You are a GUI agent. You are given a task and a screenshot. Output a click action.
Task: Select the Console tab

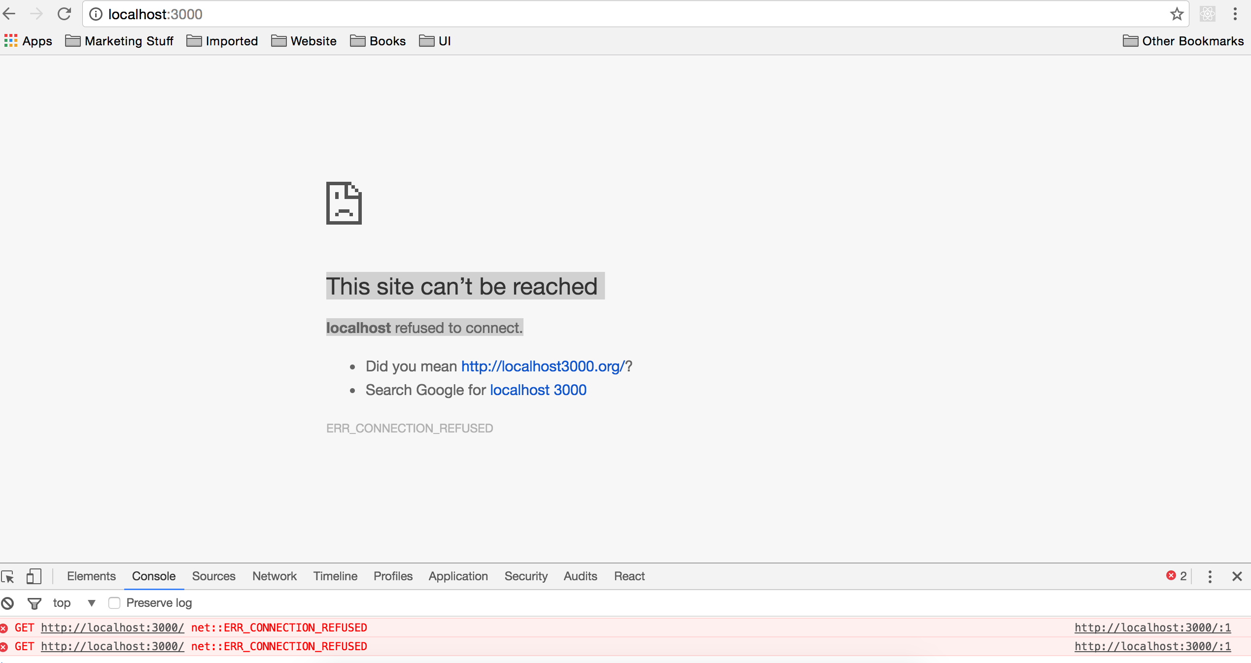[x=154, y=576]
